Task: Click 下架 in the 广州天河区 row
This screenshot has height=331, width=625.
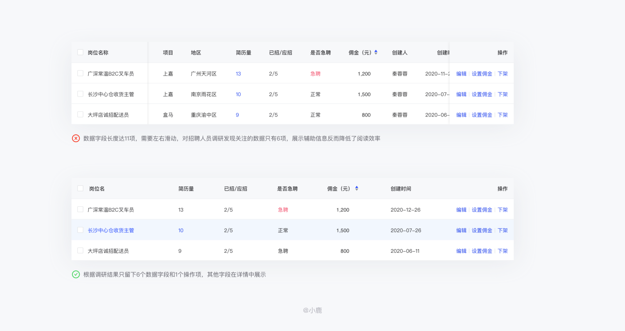Action: (502, 74)
